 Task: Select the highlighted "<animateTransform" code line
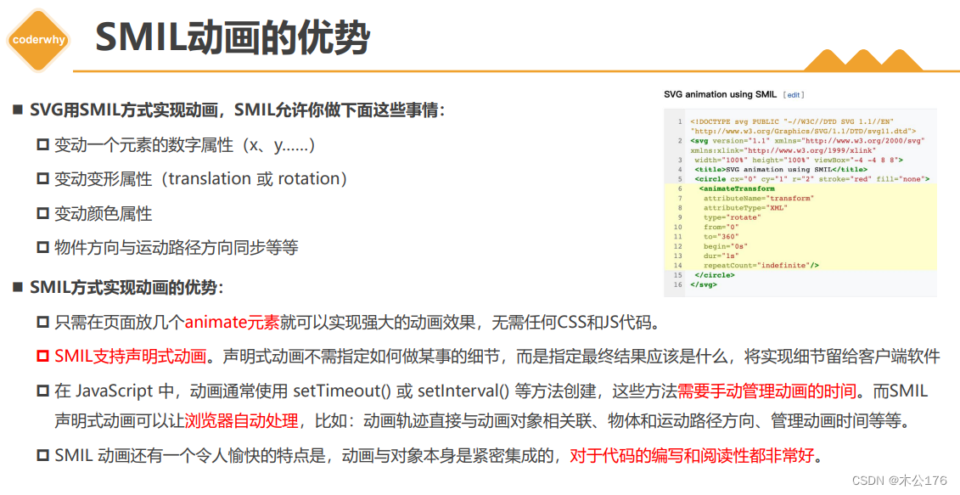[x=737, y=188]
